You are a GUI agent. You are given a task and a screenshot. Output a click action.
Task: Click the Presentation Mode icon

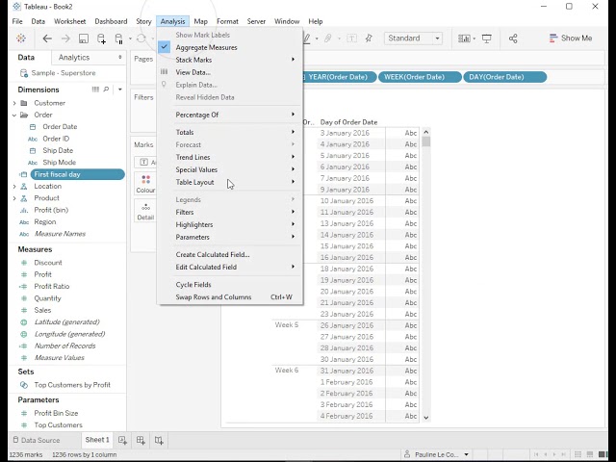point(487,38)
